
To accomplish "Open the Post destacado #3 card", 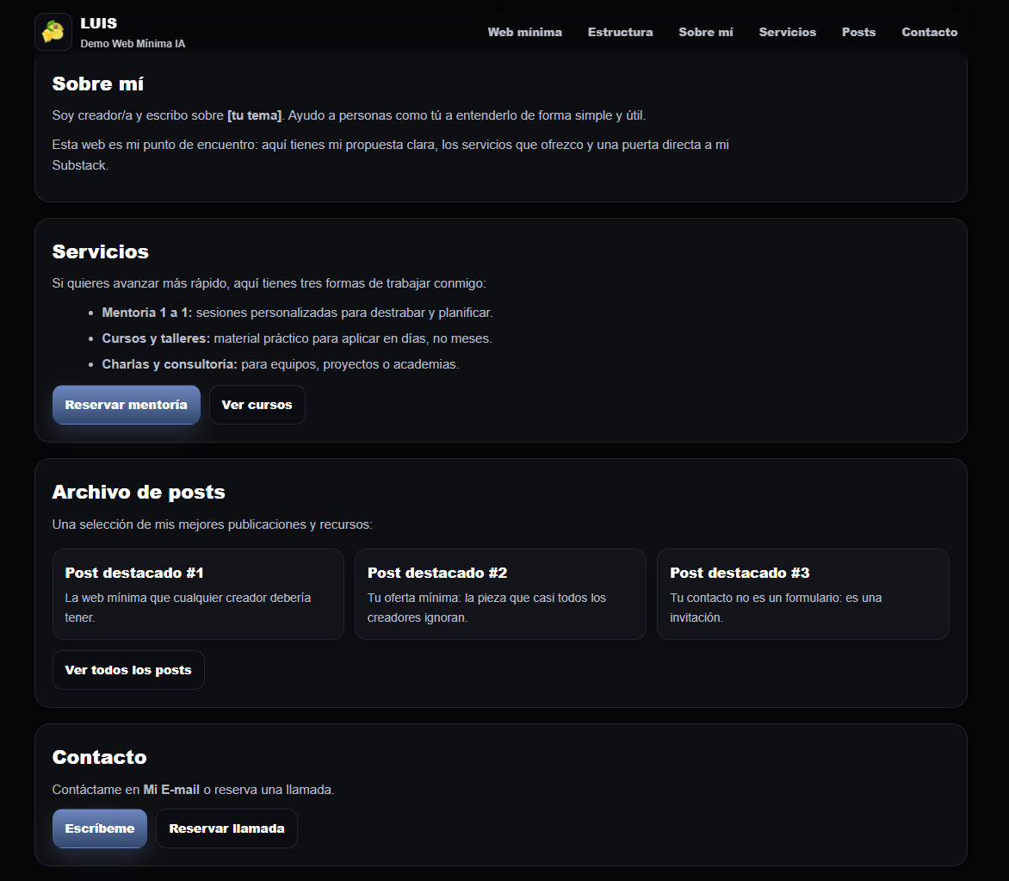I will point(802,594).
